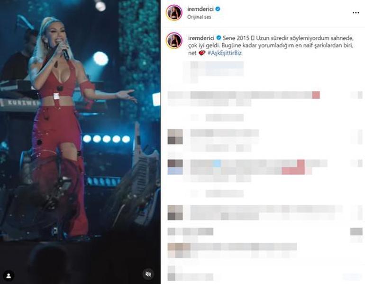
Task: Pause the concert video by clicking it
Action: coord(80,142)
